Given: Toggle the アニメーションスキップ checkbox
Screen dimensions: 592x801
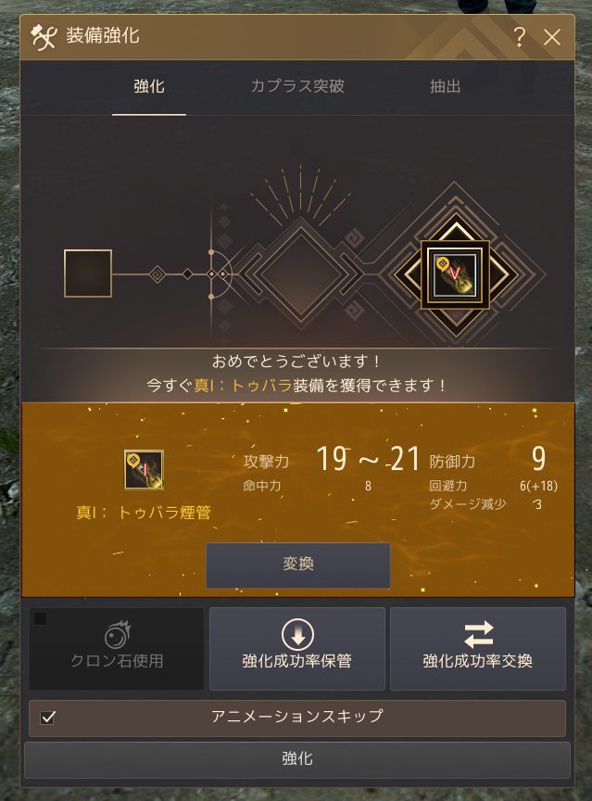Looking at the screenshot, I should coord(48,718).
